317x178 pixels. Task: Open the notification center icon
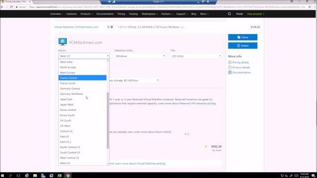click(x=313, y=176)
